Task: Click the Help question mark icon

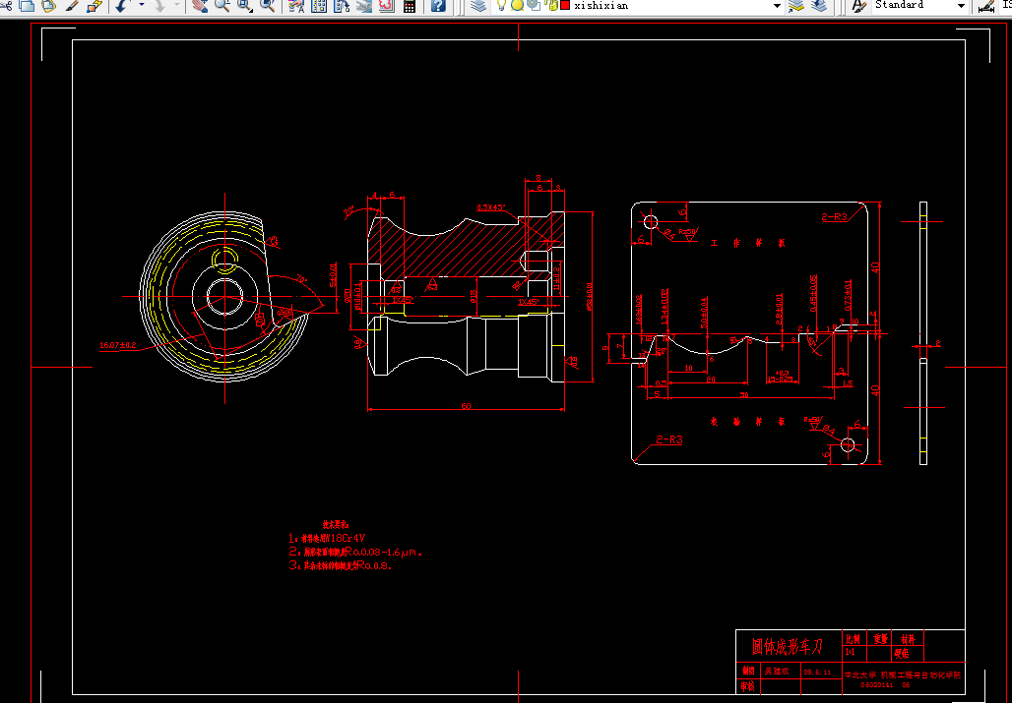Action: click(x=438, y=5)
